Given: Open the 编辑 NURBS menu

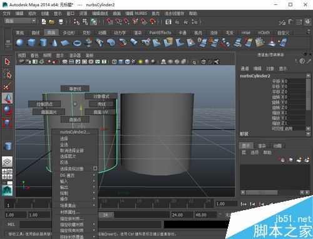Looking at the screenshot, I should pyautogui.click(x=136, y=14).
